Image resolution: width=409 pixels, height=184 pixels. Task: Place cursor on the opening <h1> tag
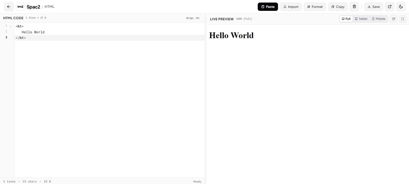[x=19, y=27]
